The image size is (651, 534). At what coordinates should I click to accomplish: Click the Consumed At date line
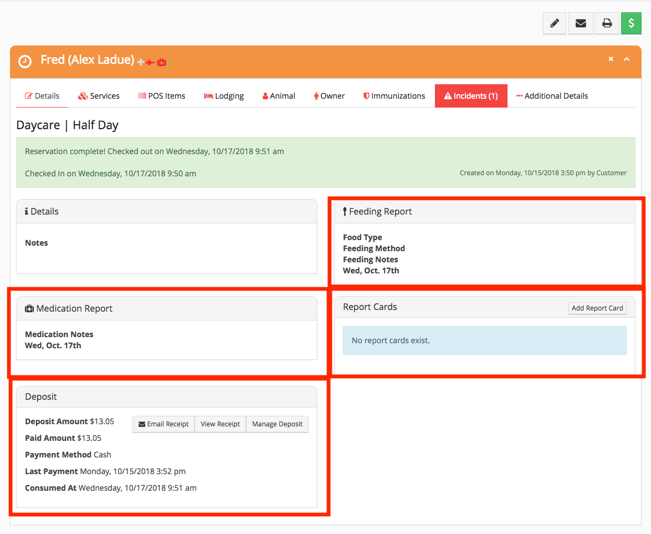point(111,488)
